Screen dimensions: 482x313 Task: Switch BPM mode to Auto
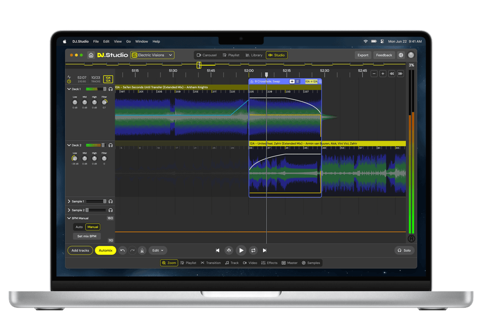coord(79,227)
